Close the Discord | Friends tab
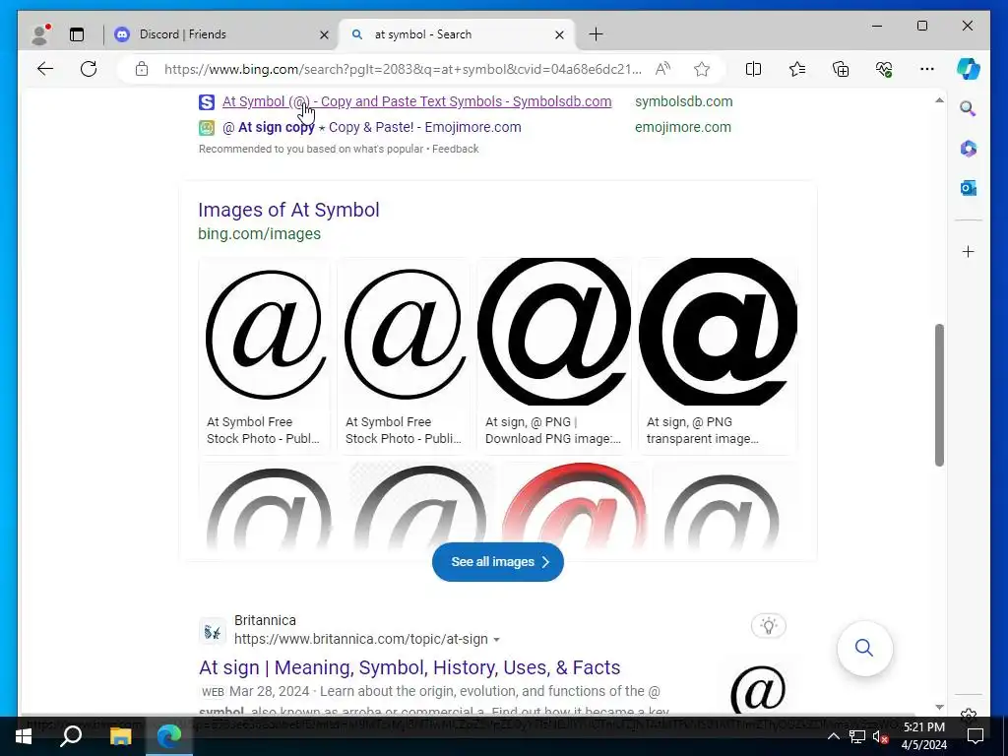Screen dimensions: 1008x756 click(x=324, y=34)
